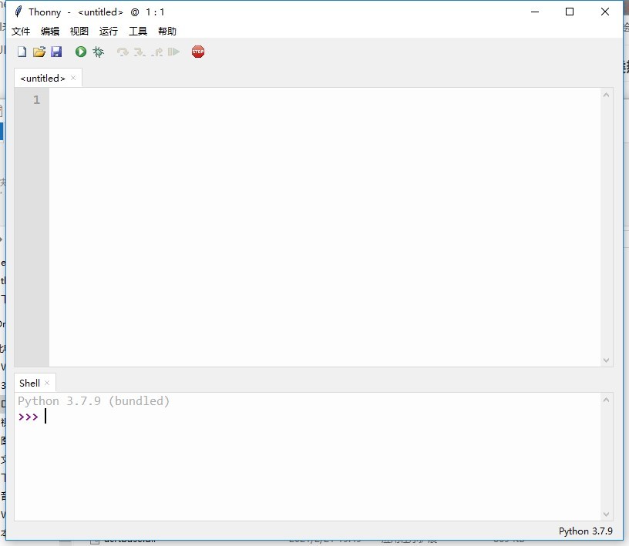Start the debugger with the bug icon

97,52
